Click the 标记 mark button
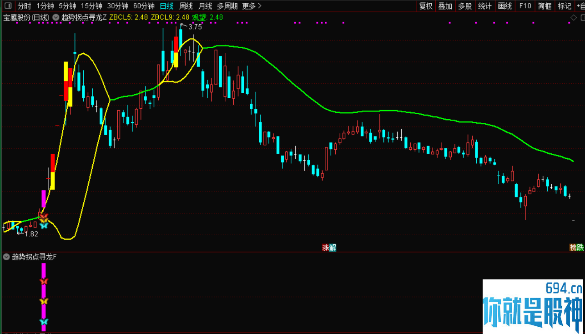 pos(564,6)
